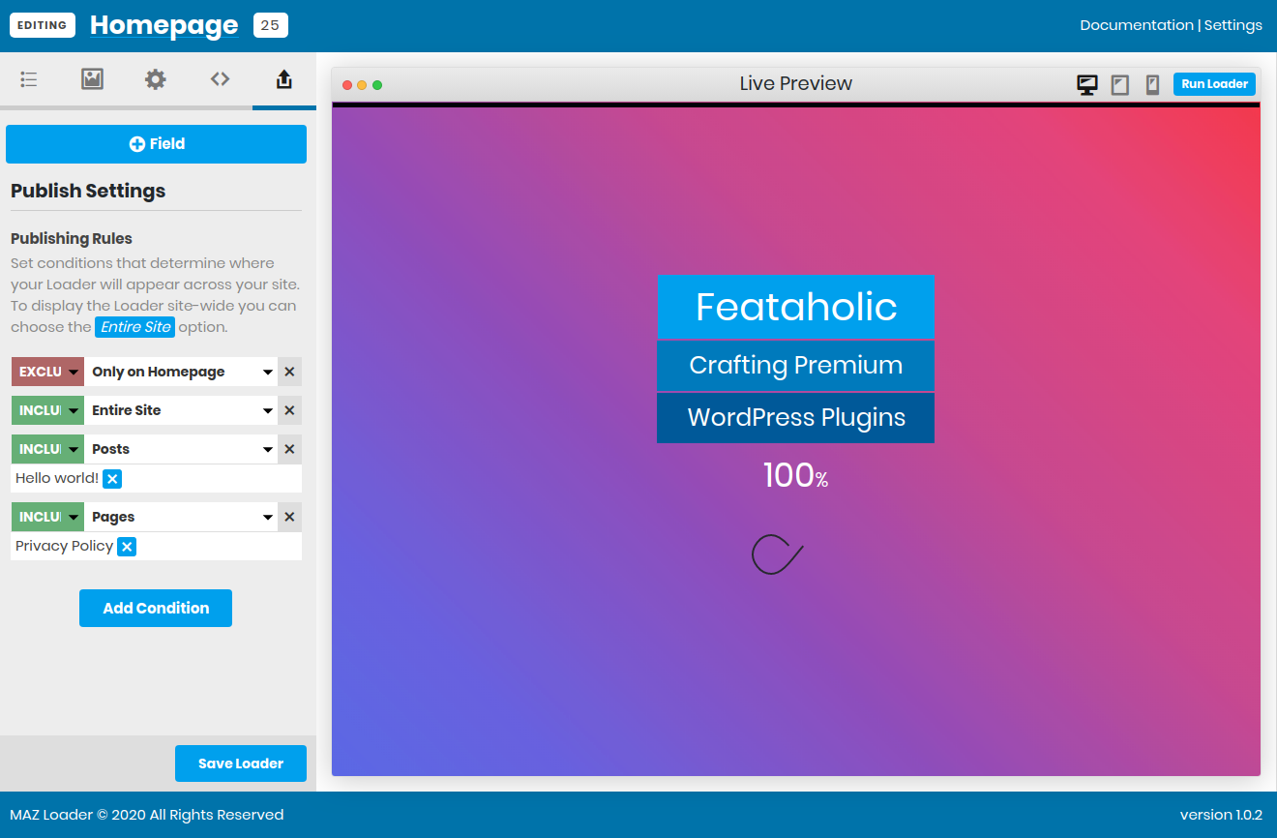Viewport: 1277px width, 838px height.
Task: Click the Entire Site highlighted option text
Action: [135, 327]
